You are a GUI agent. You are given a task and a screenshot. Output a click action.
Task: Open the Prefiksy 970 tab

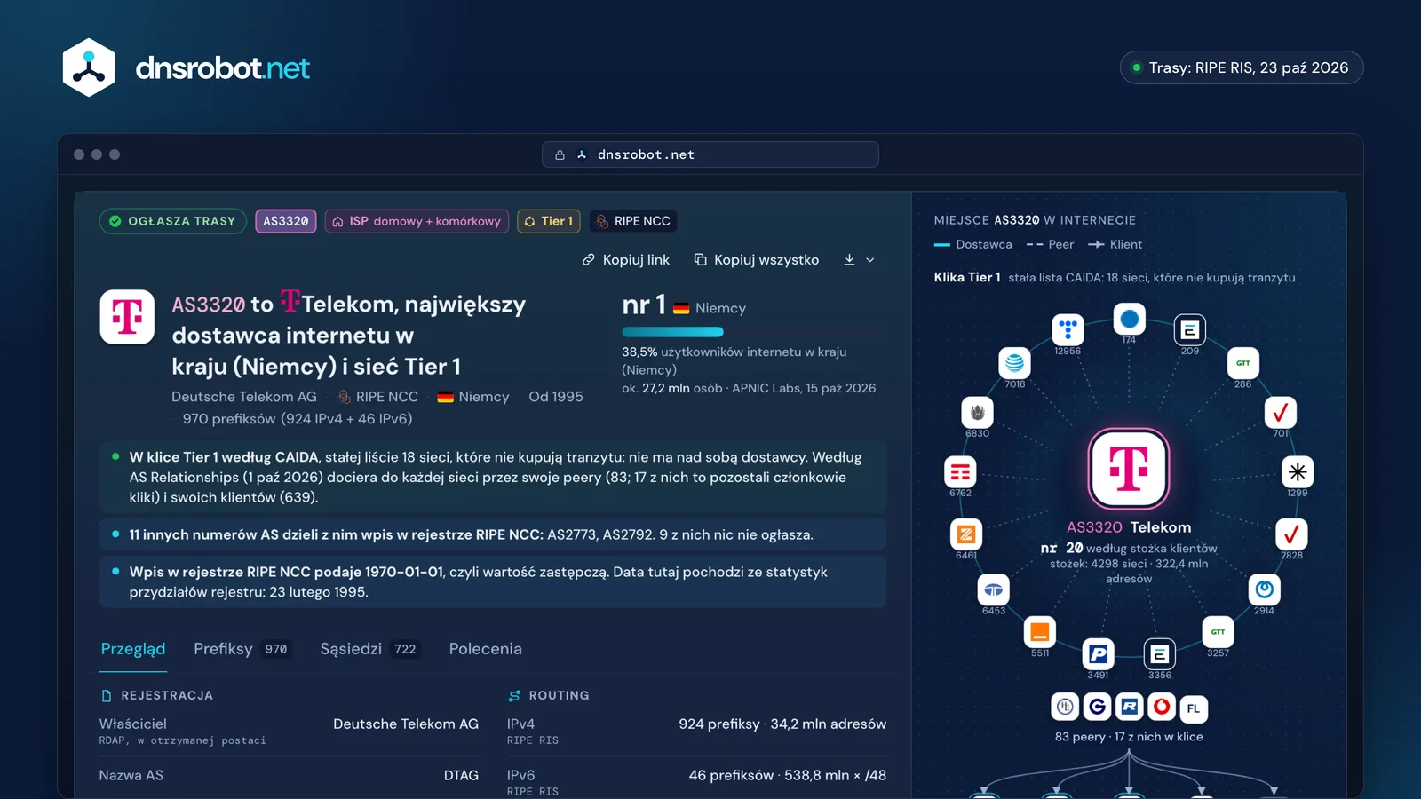click(x=241, y=649)
